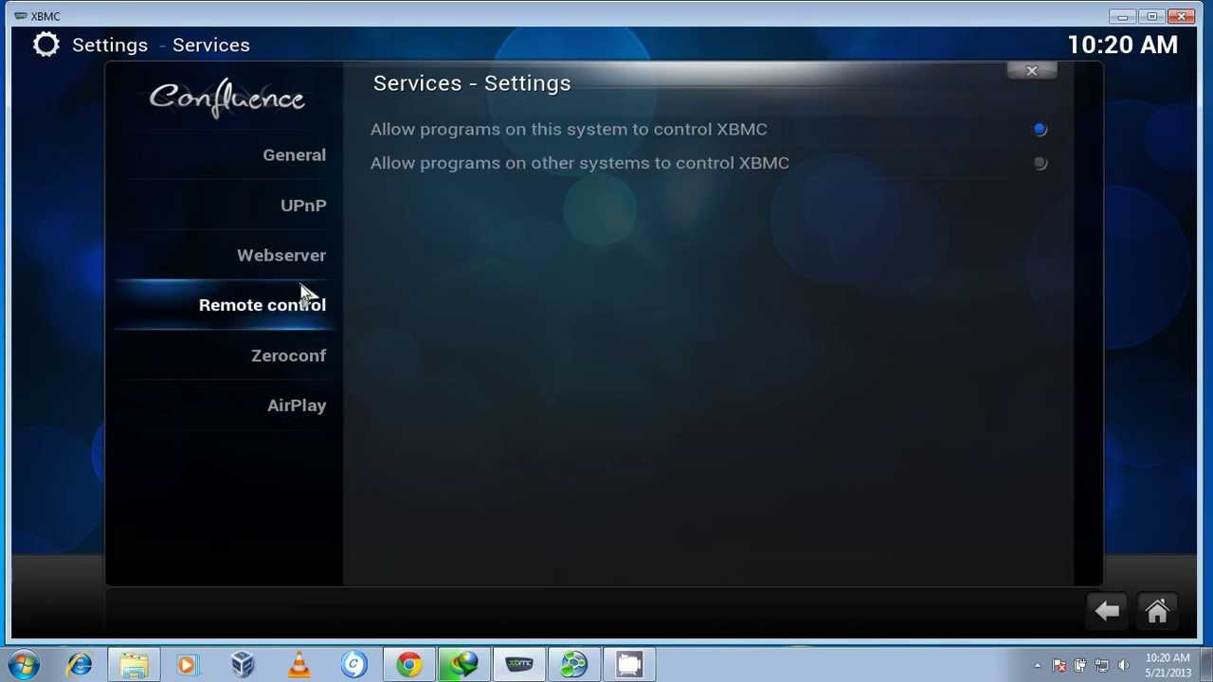Image resolution: width=1213 pixels, height=682 pixels.
Task: Click the power tray icon
Action: pyautogui.click(x=1079, y=666)
